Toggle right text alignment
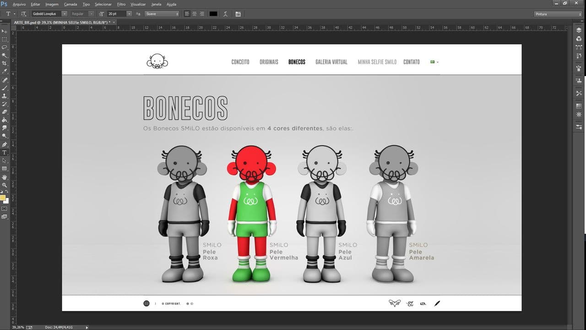Viewport: 586px width, 330px height. coord(201,14)
